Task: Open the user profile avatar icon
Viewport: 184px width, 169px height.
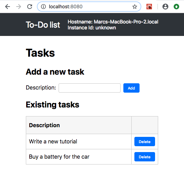Action: coord(165,7)
